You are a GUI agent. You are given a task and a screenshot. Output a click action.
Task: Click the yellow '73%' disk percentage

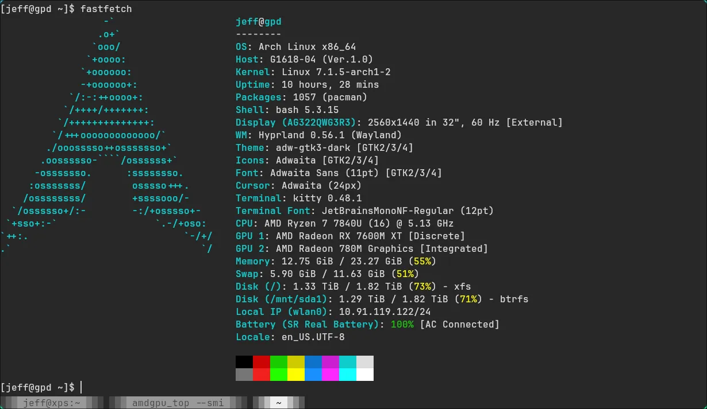pyautogui.click(x=422, y=286)
